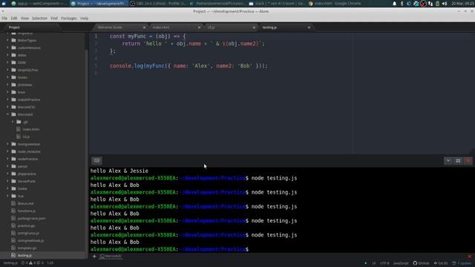Image resolution: width=475 pixels, height=267 pixels.
Task: Close all terminals with bottom-right red X
Action: [x=470, y=257]
